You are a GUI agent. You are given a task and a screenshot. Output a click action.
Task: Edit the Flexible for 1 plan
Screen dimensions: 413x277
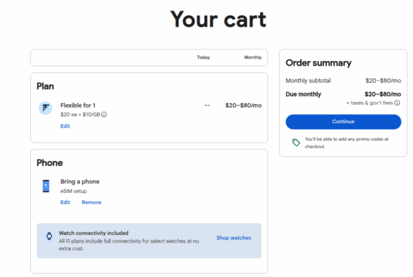[x=65, y=126]
